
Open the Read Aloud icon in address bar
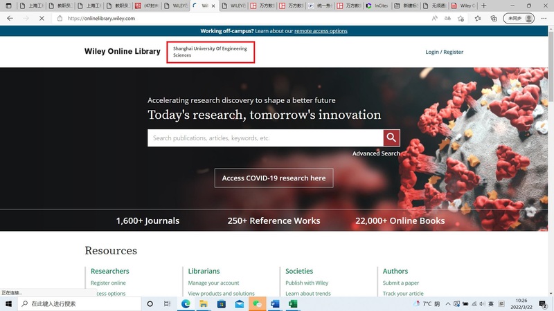pyautogui.click(x=434, y=19)
